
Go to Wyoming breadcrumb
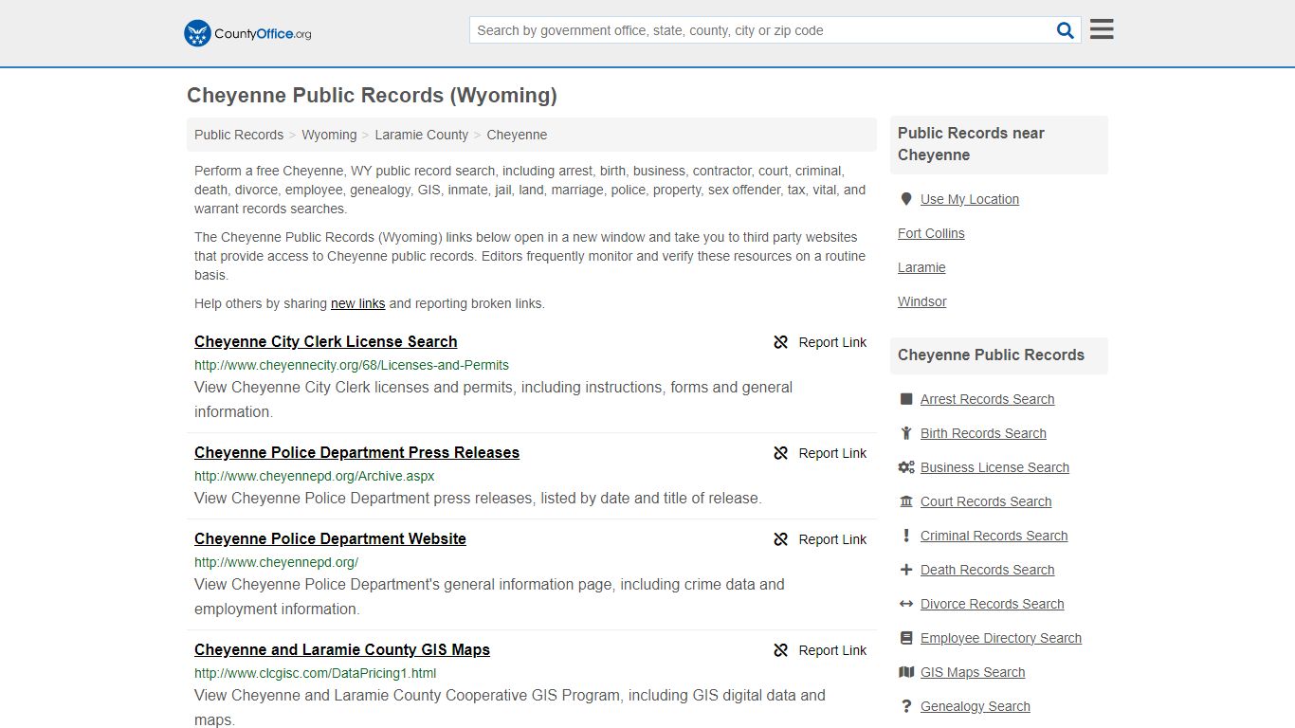pos(329,135)
